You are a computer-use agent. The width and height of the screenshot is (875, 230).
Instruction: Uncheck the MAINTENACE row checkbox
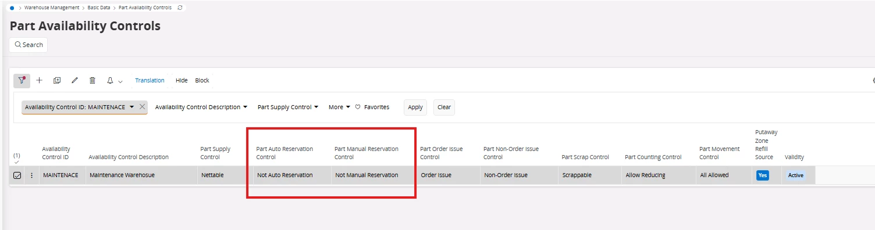coord(17,175)
